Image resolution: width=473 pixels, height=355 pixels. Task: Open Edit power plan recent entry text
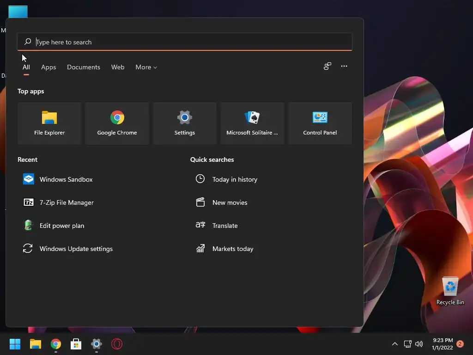pyautogui.click(x=62, y=226)
